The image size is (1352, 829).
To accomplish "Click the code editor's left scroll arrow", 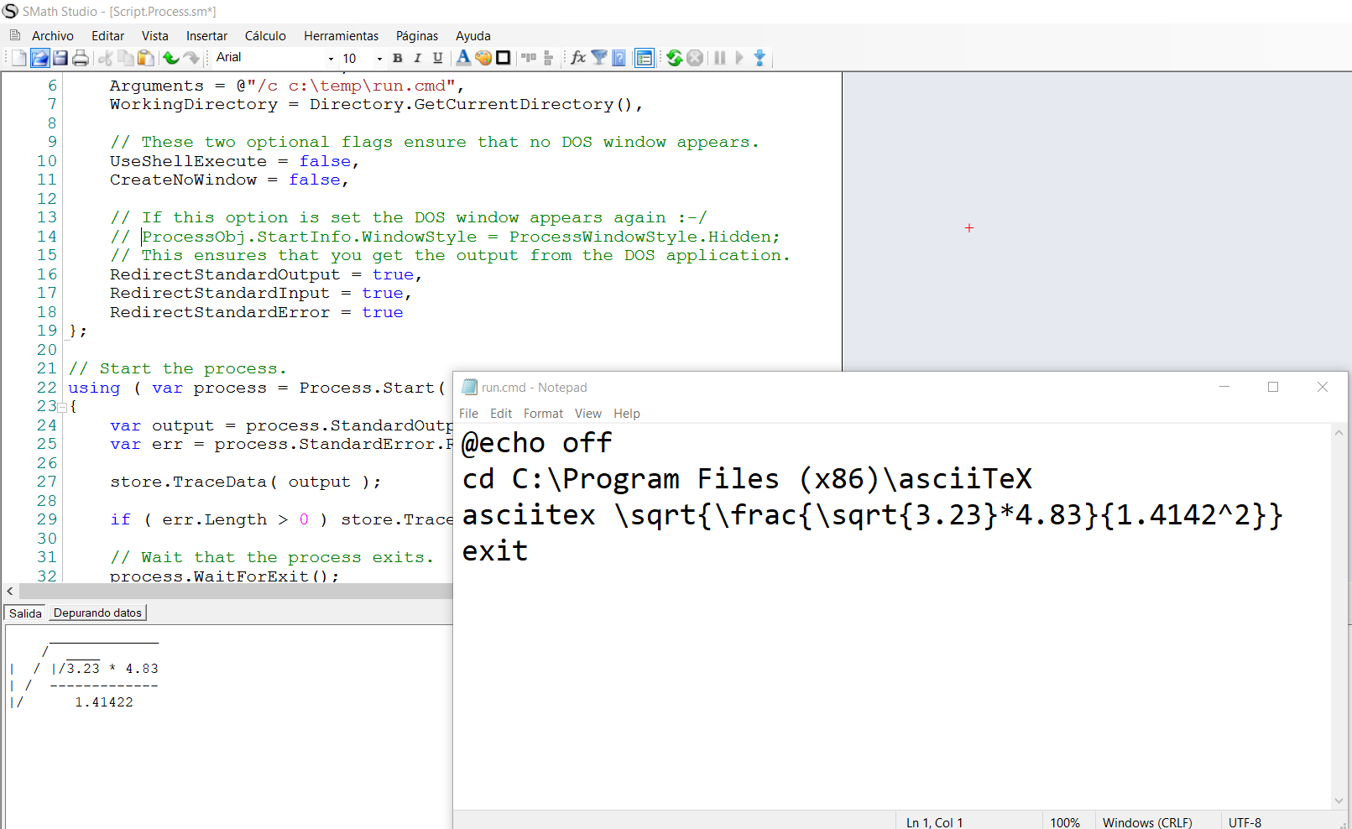I will tap(10, 592).
